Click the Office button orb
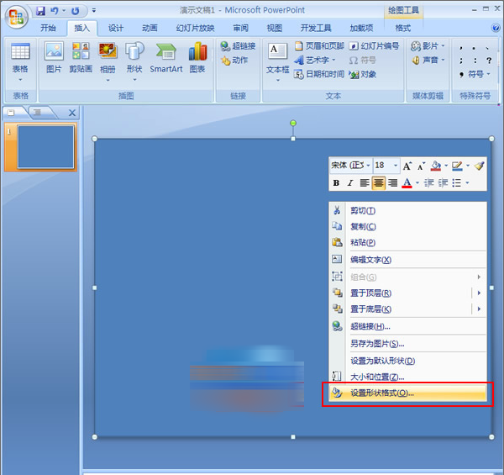 16,16
